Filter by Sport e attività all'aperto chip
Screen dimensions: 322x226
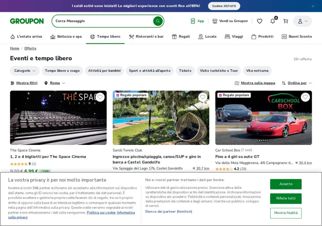(x=150, y=71)
